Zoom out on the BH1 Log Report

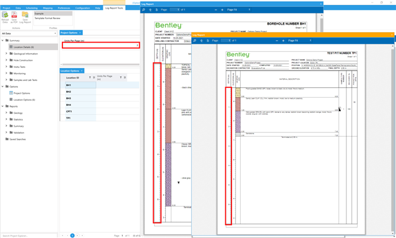tap(216, 10)
